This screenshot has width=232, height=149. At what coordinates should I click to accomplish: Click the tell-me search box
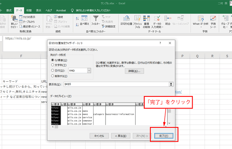pos(93,10)
